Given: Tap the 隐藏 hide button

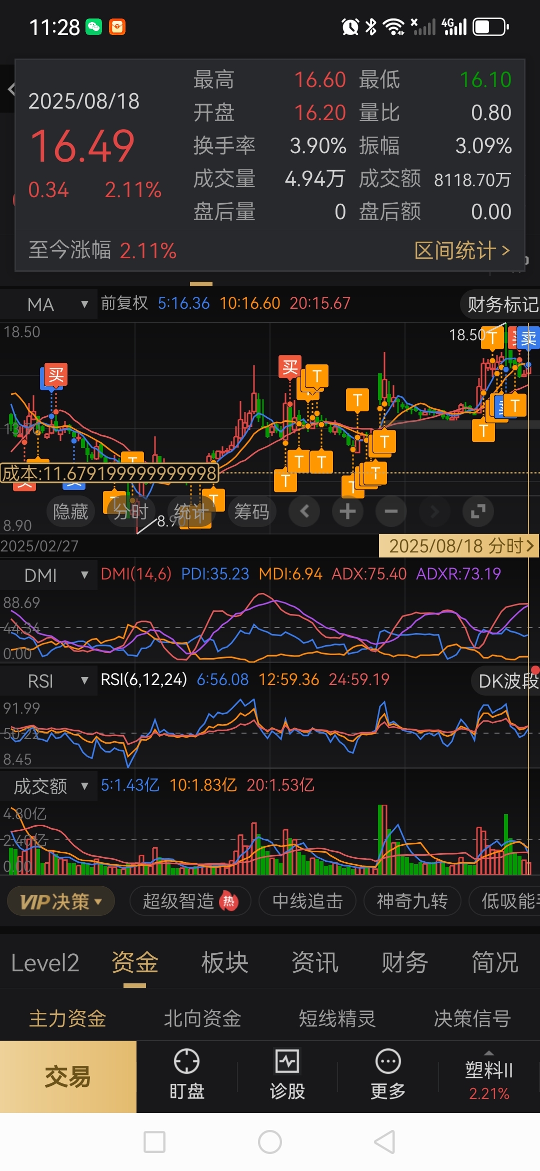Looking at the screenshot, I should [70, 511].
